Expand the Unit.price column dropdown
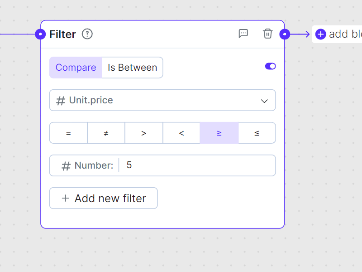Image resolution: width=362 pixels, height=272 pixels. [x=264, y=101]
